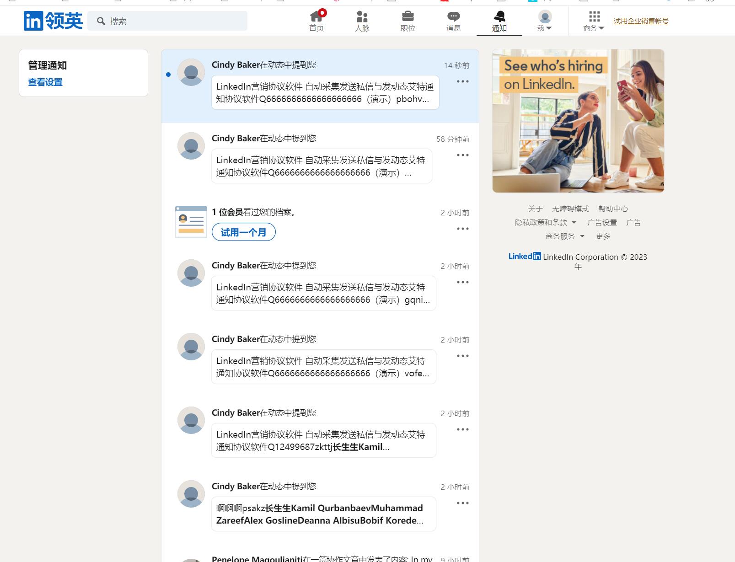Expand 隐私政策和条款 footer dropdown
735x562 pixels.
[x=545, y=223]
